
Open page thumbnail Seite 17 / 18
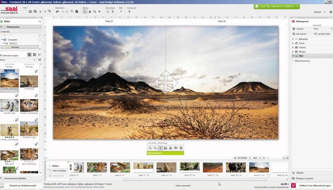pyautogui.click(x=213, y=167)
